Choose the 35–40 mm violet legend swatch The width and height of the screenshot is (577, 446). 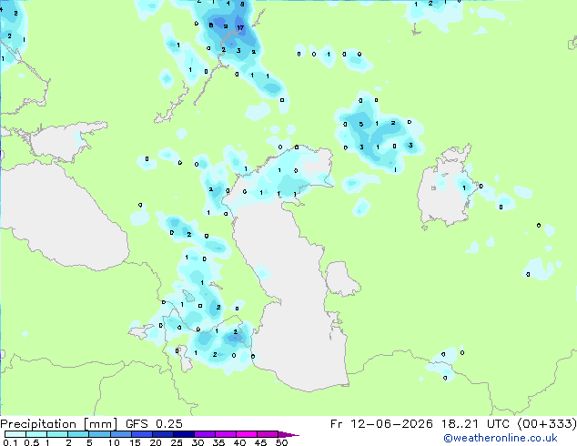(x=226, y=434)
